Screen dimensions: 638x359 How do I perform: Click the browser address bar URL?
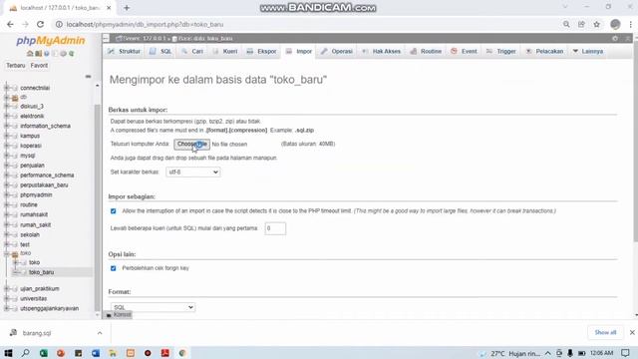pyautogui.click(x=145, y=24)
